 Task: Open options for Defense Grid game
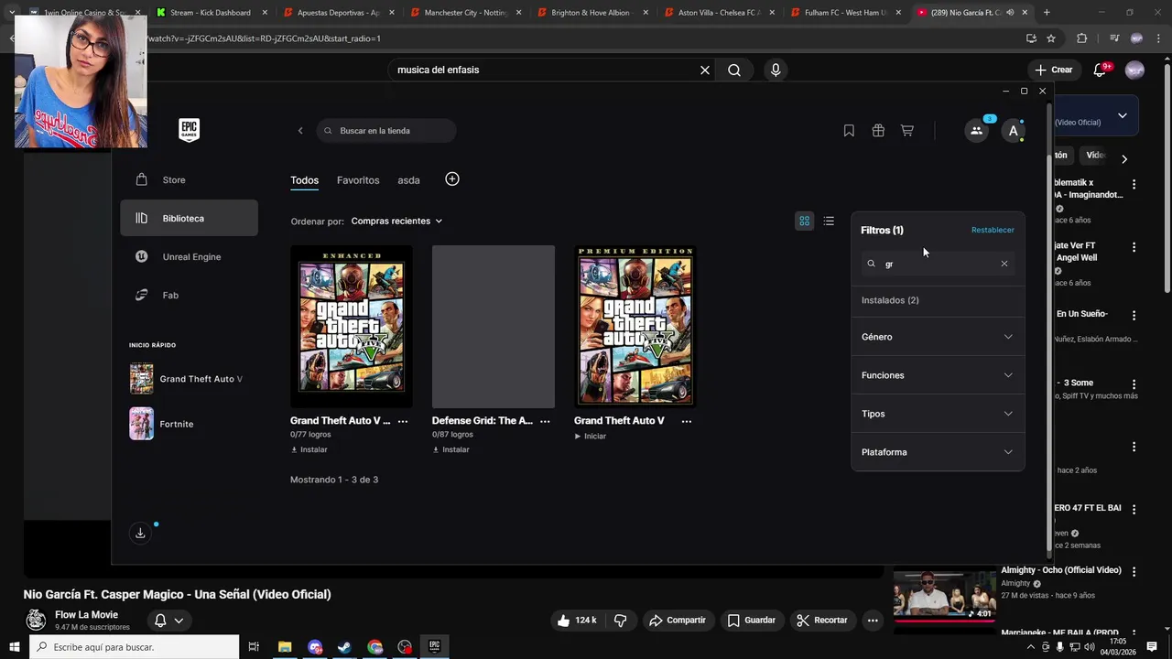tap(545, 421)
